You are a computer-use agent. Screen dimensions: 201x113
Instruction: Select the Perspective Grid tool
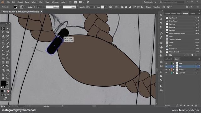pyautogui.click(x=8, y=58)
